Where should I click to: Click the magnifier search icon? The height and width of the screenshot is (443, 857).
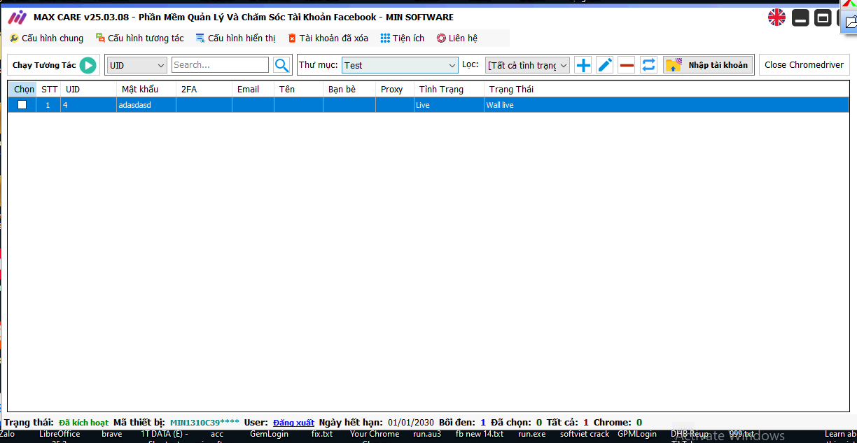[281, 65]
